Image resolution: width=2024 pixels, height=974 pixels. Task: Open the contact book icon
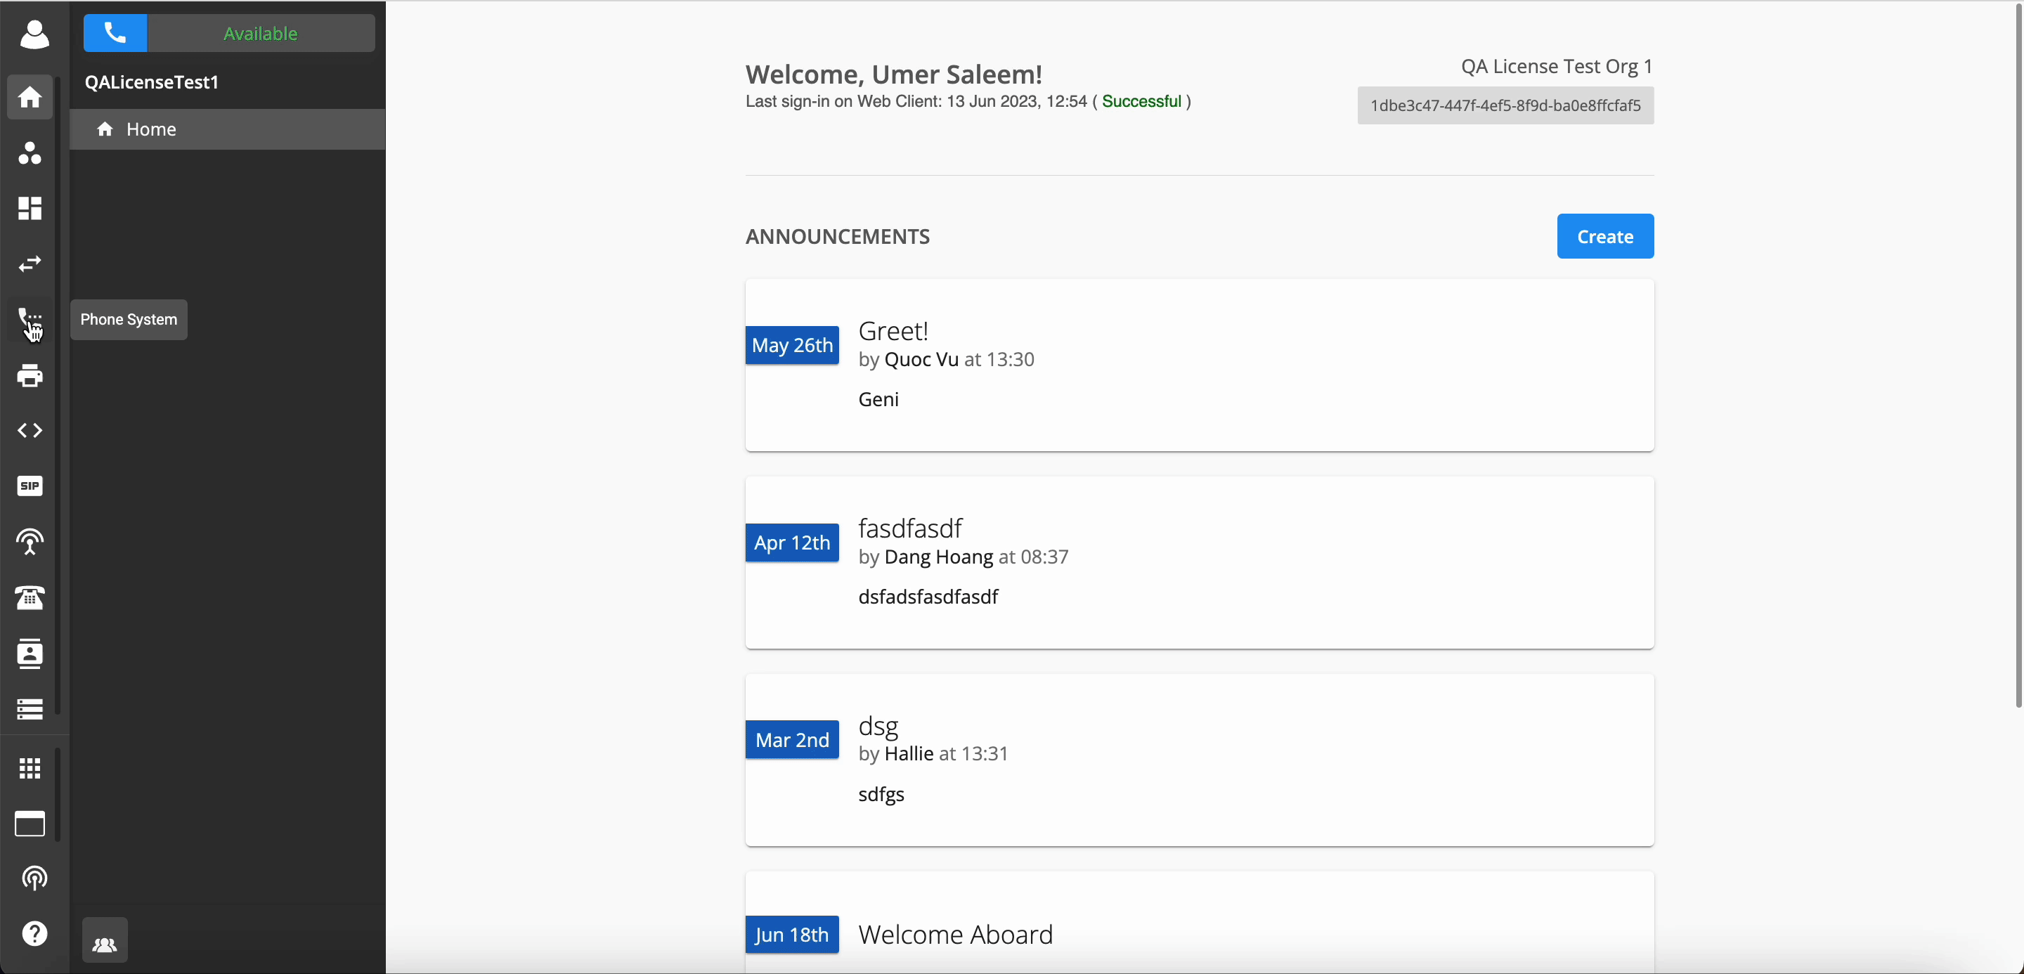[x=30, y=654]
